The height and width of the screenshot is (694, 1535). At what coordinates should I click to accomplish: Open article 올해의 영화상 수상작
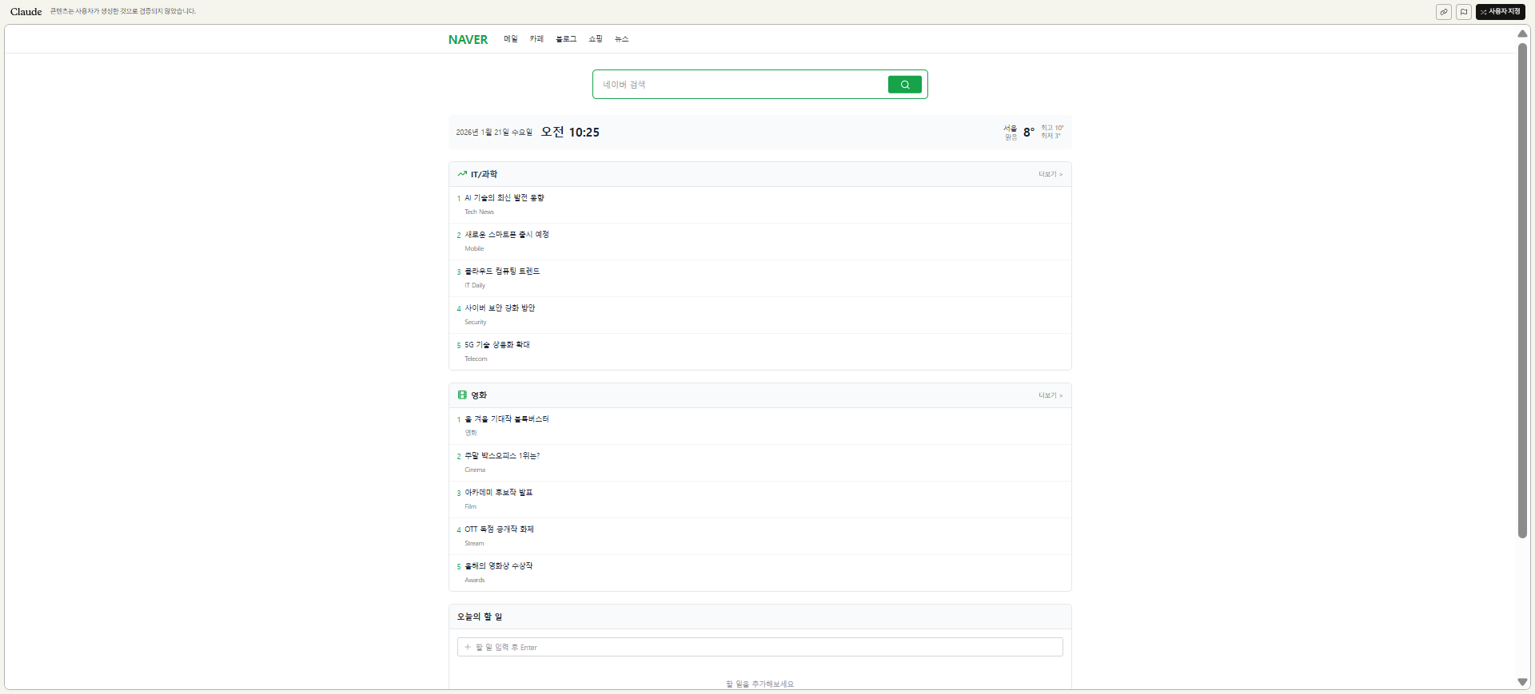click(499, 566)
